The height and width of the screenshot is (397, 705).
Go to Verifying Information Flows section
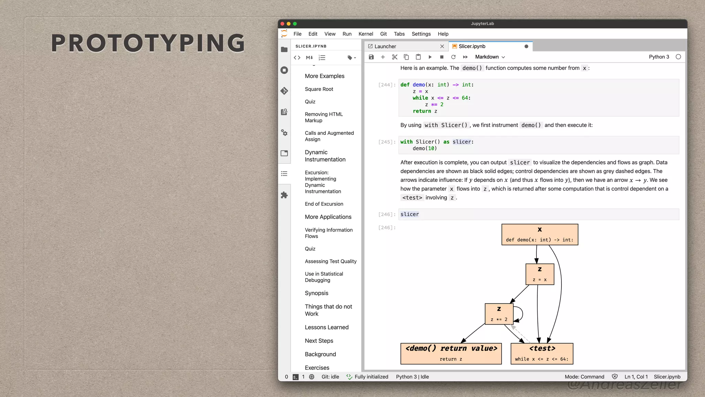328,233
